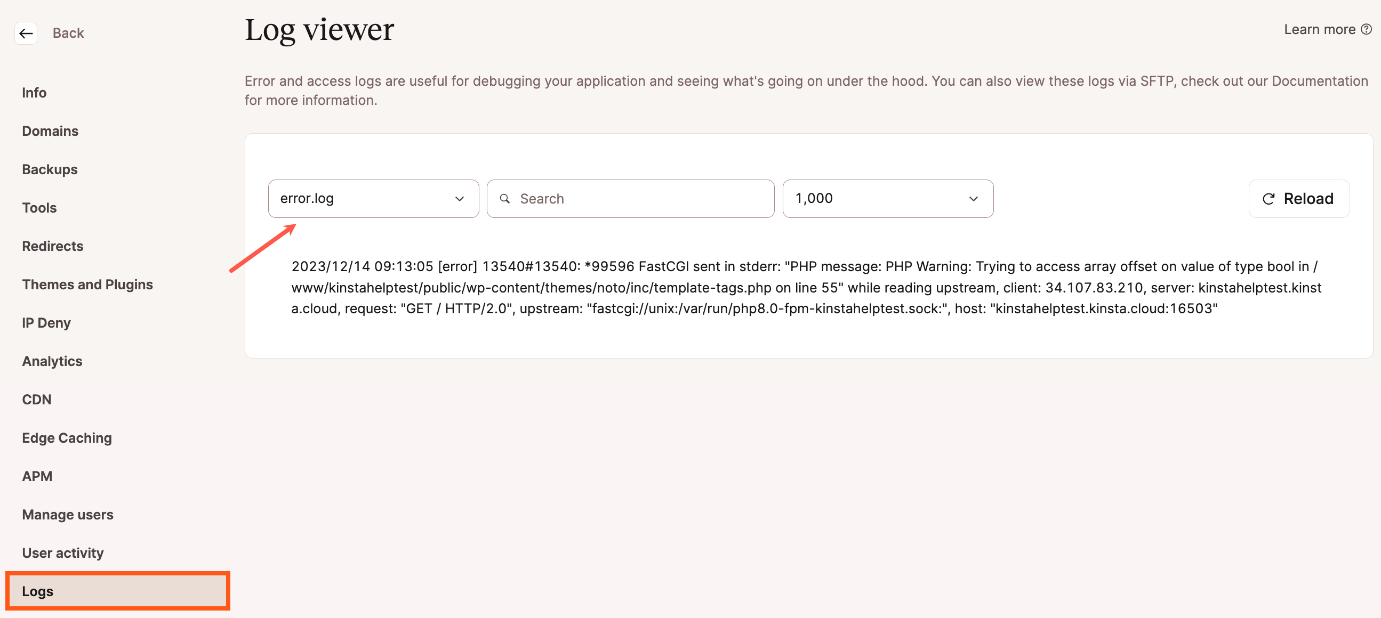Click the Back arrow icon
This screenshot has width=1381, height=618.
click(x=25, y=34)
